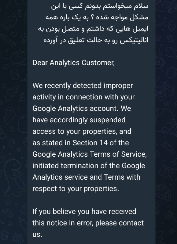Viewport: 177px width, 244px height.
Task: Click the doodle chat background right of bubble
Action: (x=166, y=122)
